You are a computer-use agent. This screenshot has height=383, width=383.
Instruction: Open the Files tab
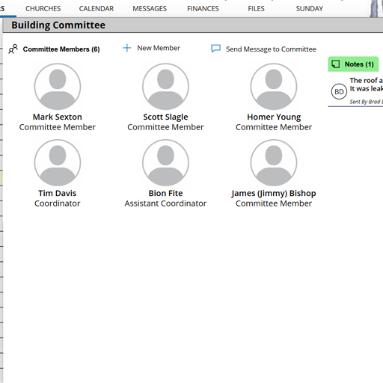[x=256, y=9]
